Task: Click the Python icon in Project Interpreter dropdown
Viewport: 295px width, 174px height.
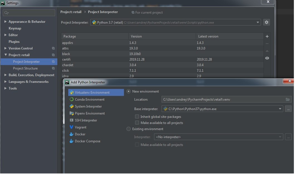Action: tap(94, 23)
